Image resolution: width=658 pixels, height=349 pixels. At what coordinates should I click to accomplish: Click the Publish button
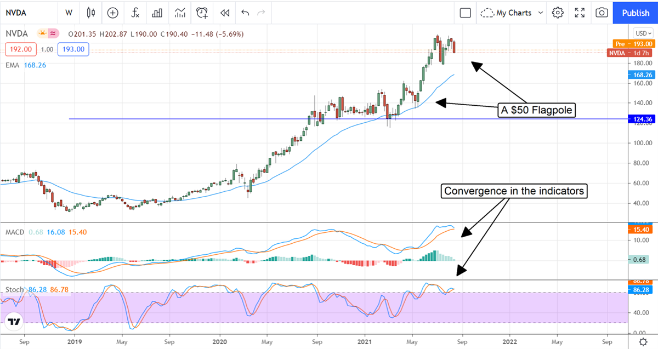(636, 13)
